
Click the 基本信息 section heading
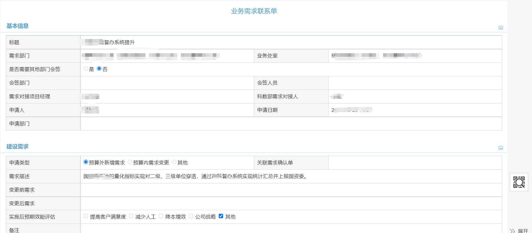(17, 26)
